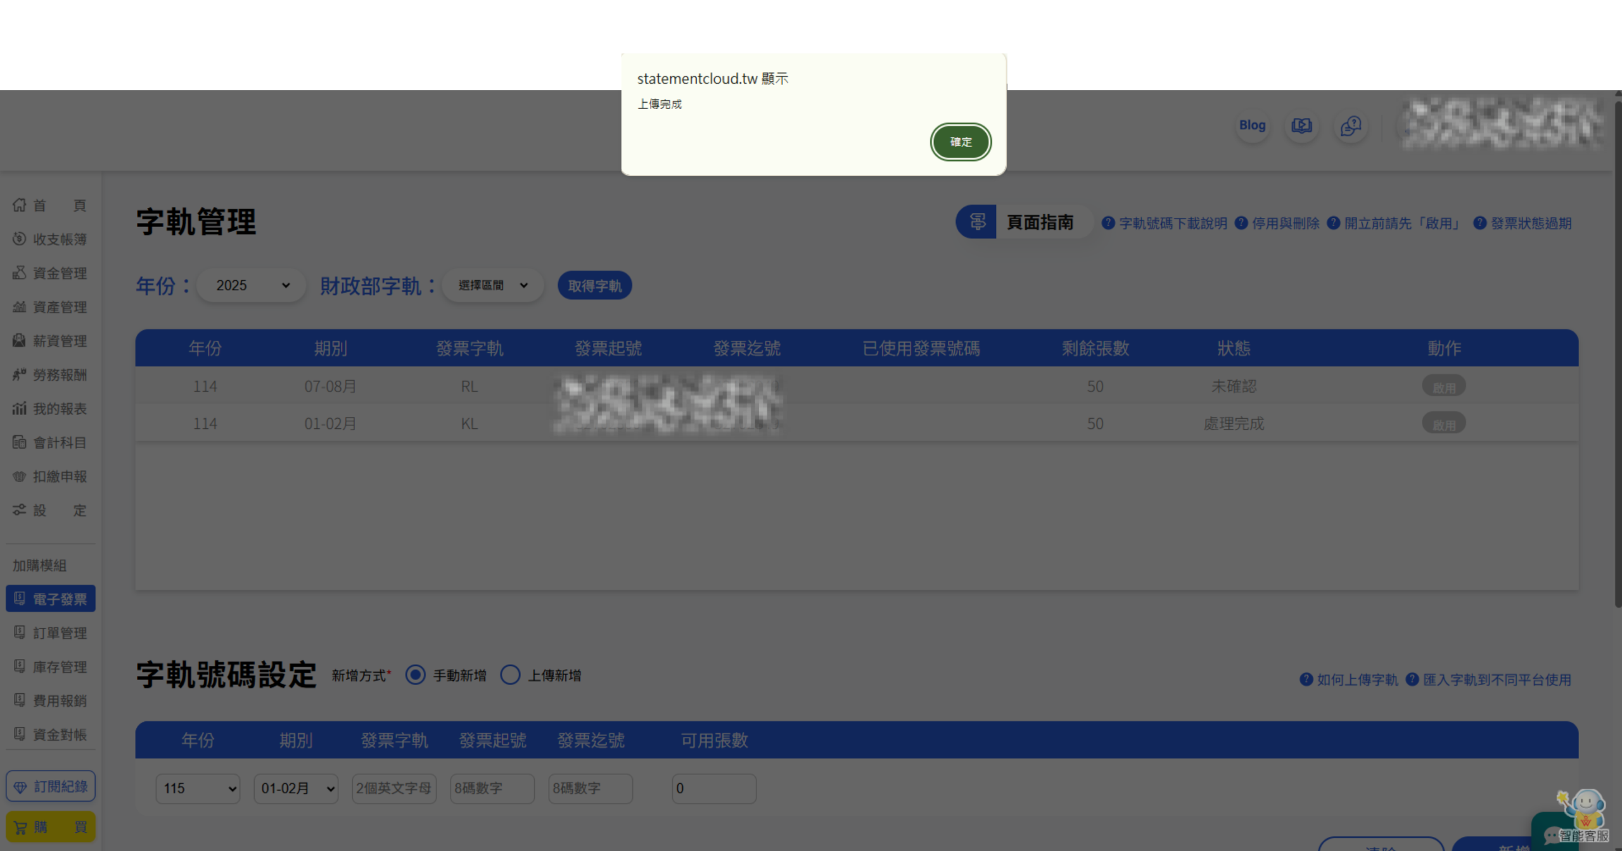The width and height of the screenshot is (1622, 851).
Task: Click the question mark icon before 停用與刪除
Action: click(x=1241, y=223)
